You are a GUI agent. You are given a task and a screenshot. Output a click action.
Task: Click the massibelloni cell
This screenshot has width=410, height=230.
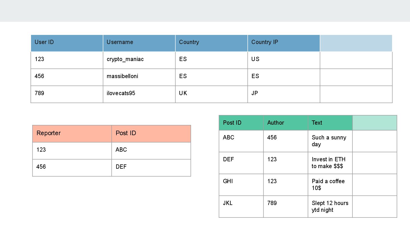(139, 77)
